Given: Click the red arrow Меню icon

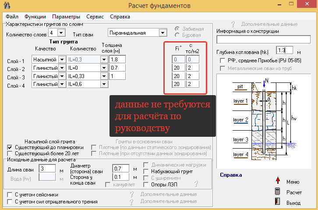Looking at the screenshot, I should 277,182.
